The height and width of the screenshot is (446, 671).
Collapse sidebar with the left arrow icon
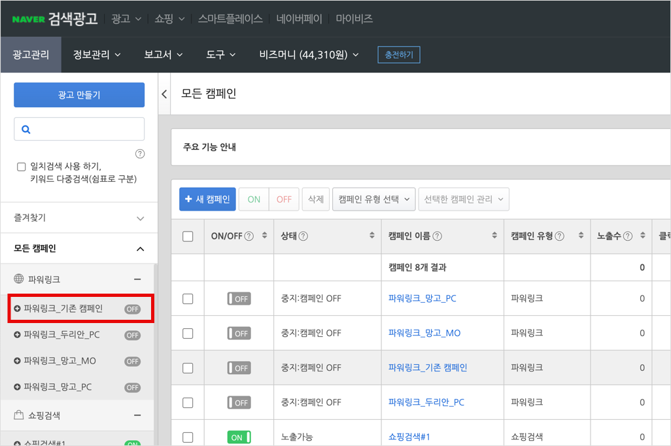click(164, 94)
